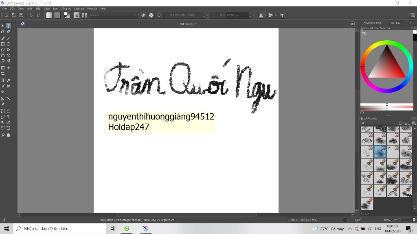This screenshot has width=417, height=234.
Task: Pick the Multibrush tool
Action: coord(9,61)
